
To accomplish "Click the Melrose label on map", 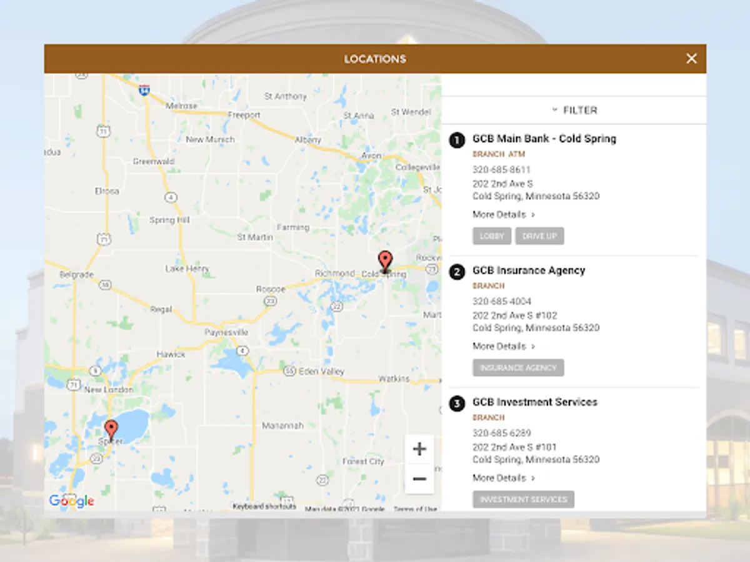I will pos(181,106).
